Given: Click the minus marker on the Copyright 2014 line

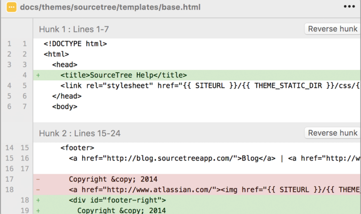Looking at the screenshot, I should 38,179.
